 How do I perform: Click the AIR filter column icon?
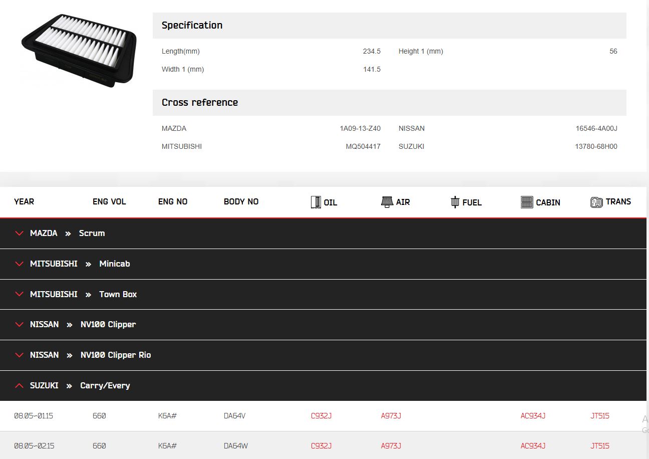[x=387, y=202]
